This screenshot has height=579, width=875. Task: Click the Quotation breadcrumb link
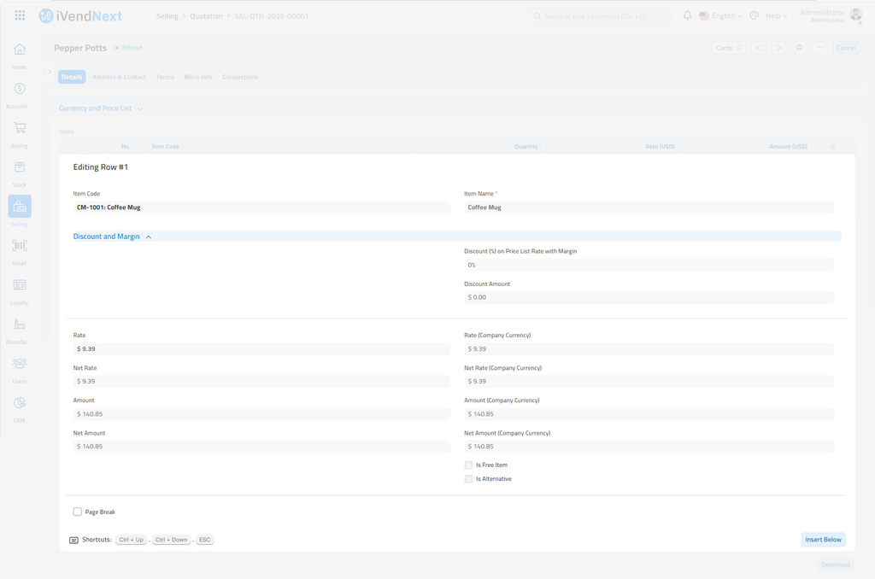click(x=206, y=16)
